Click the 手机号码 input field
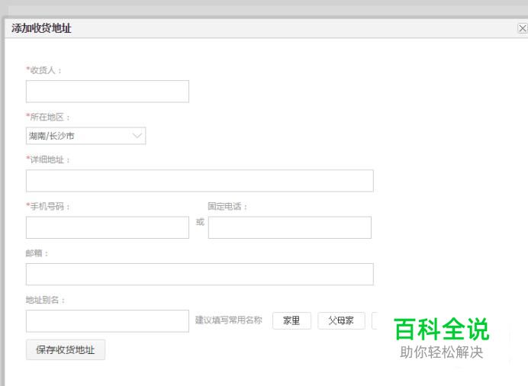The image size is (528, 386). coord(108,227)
